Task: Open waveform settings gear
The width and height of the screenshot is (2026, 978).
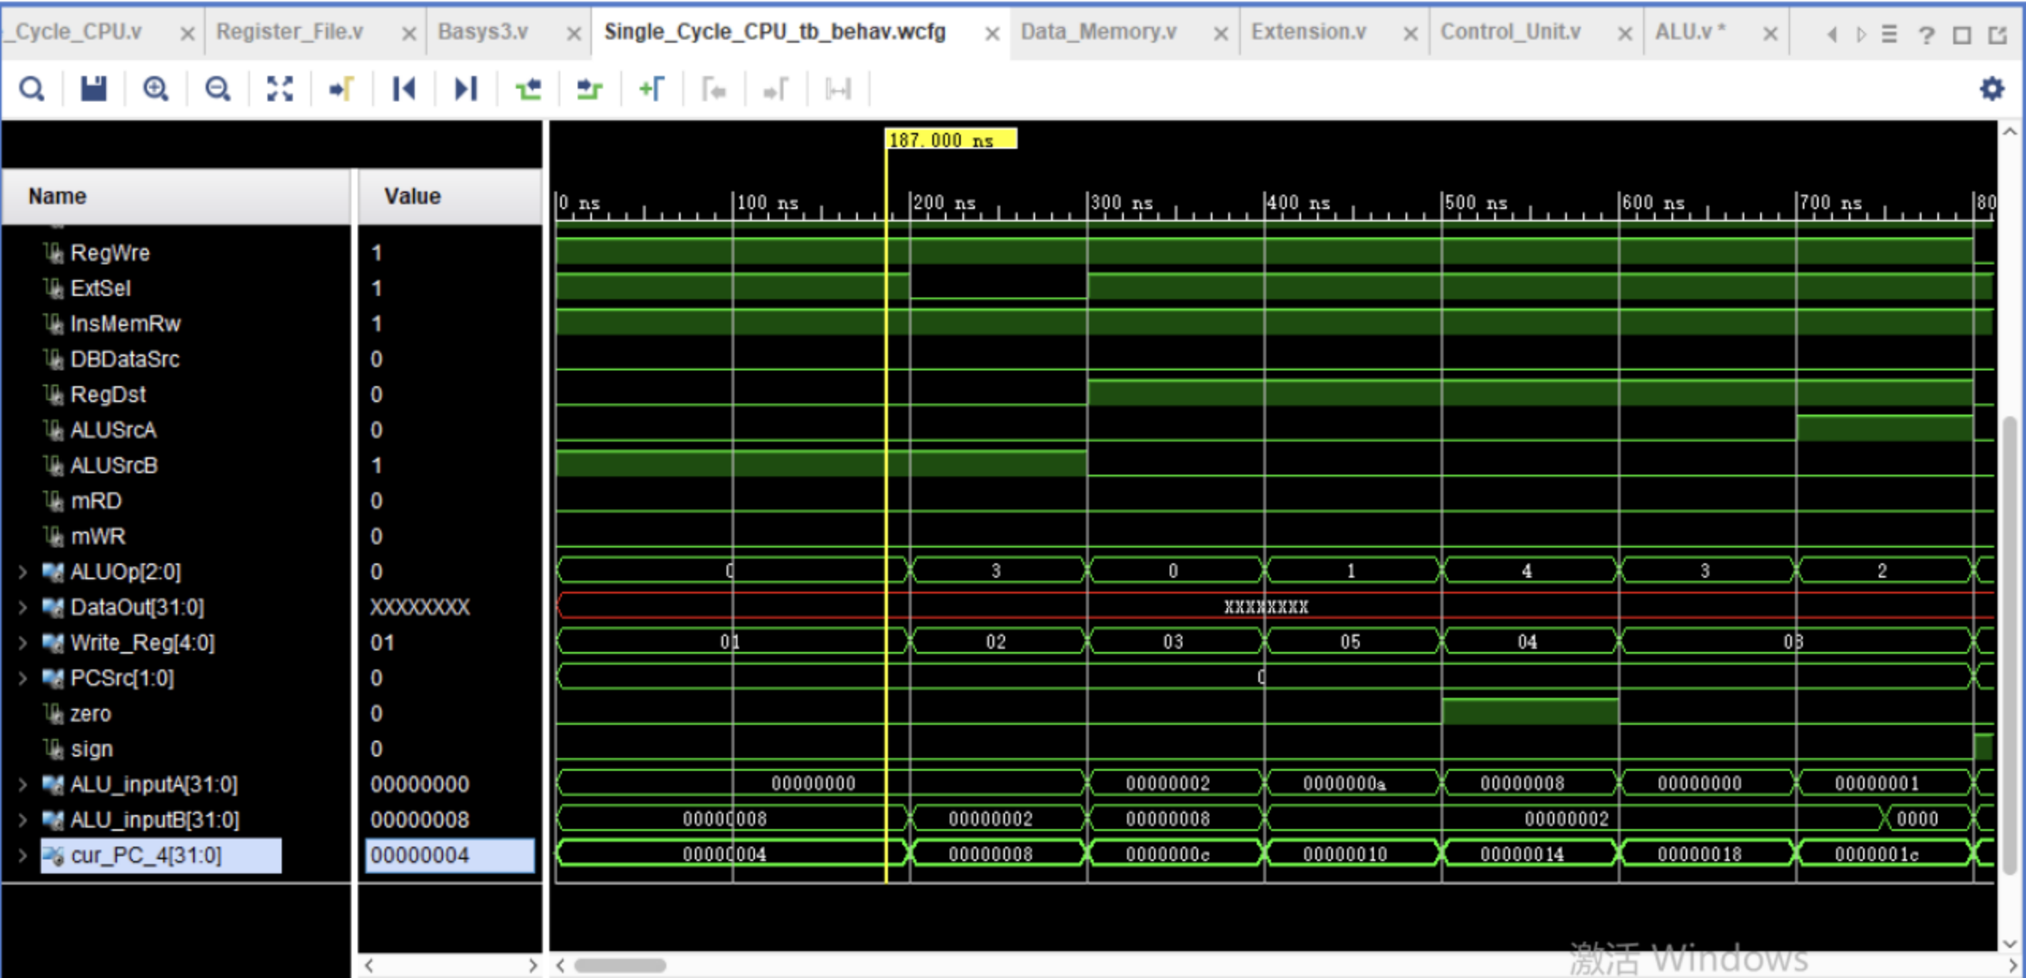Action: click(1991, 89)
